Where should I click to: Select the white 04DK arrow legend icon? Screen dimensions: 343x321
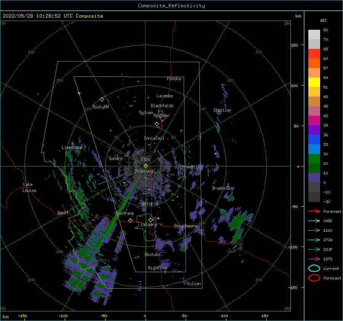click(314, 221)
